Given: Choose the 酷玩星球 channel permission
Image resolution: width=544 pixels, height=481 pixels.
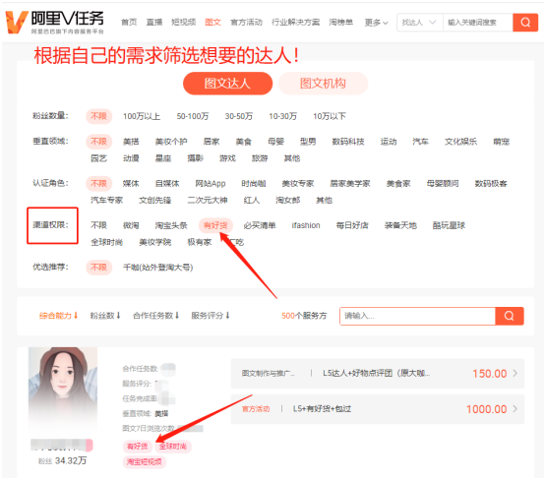Looking at the screenshot, I should (x=449, y=225).
